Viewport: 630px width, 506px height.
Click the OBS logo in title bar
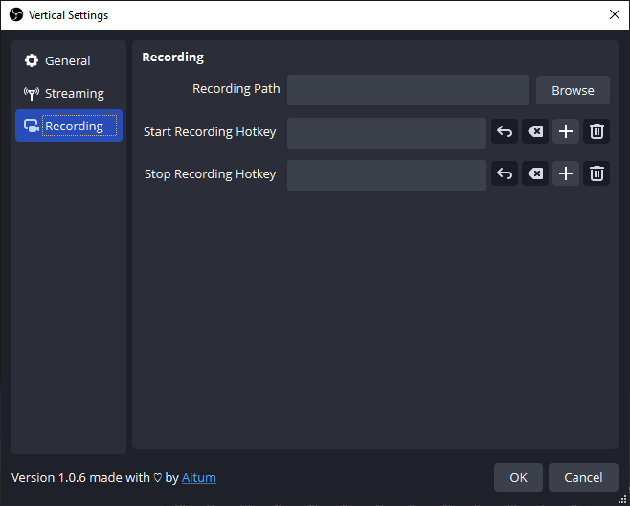pyautogui.click(x=15, y=14)
